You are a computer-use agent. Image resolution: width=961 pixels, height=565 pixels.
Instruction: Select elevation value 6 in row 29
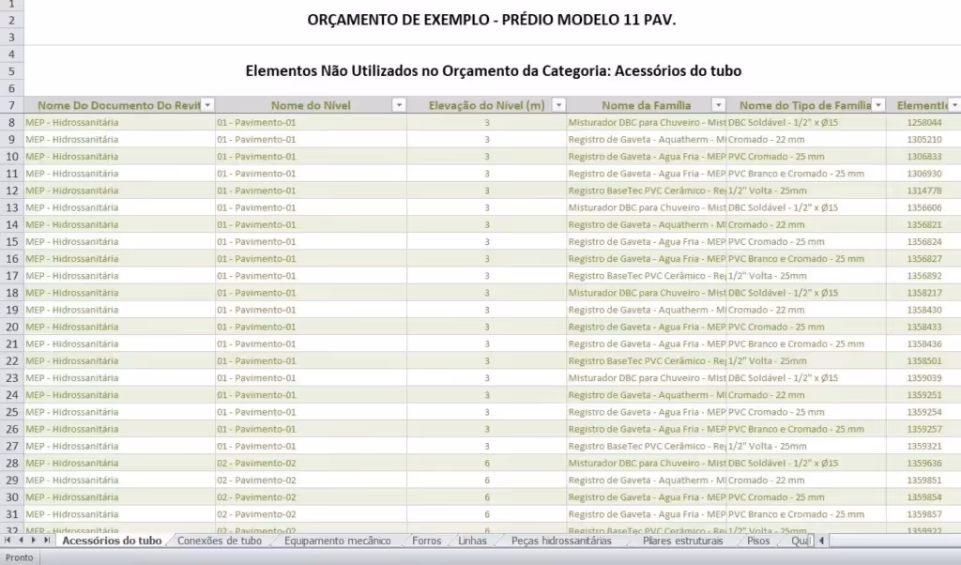487,481
